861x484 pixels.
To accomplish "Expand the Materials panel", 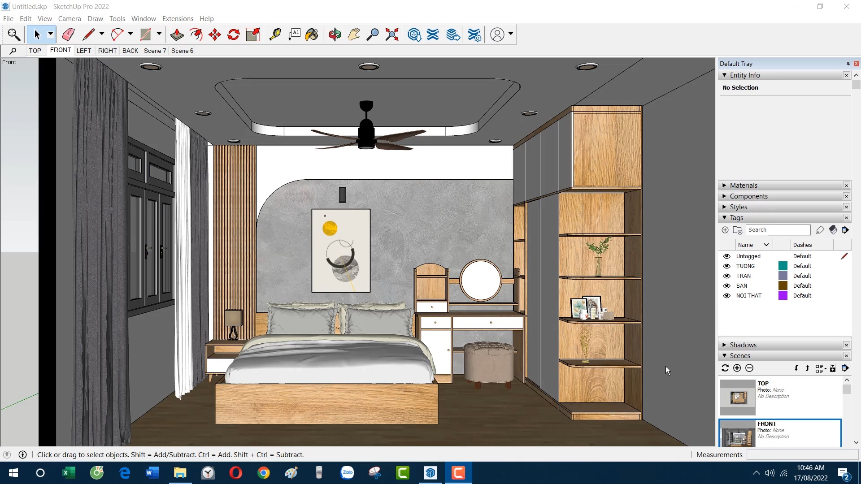I will point(725,185).
